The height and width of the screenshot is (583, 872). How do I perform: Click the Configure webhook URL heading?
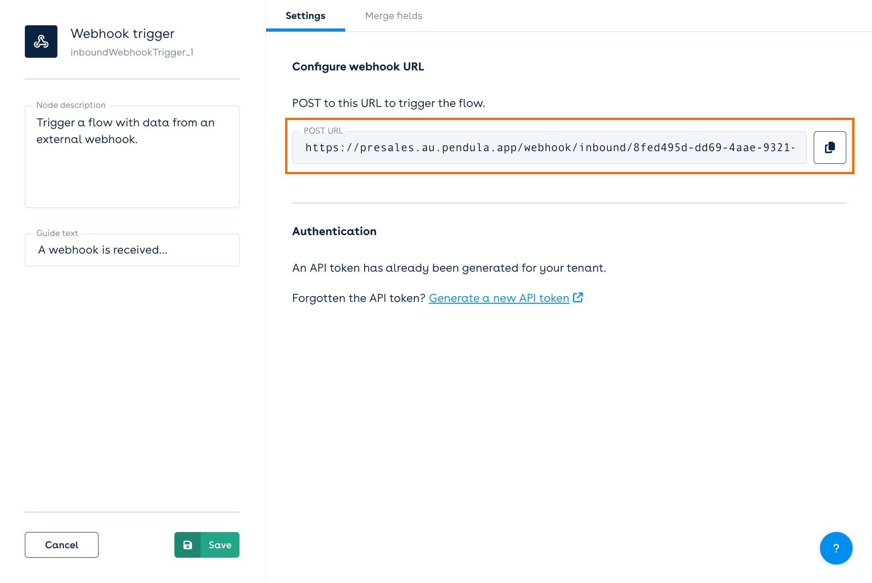(358, 67)
